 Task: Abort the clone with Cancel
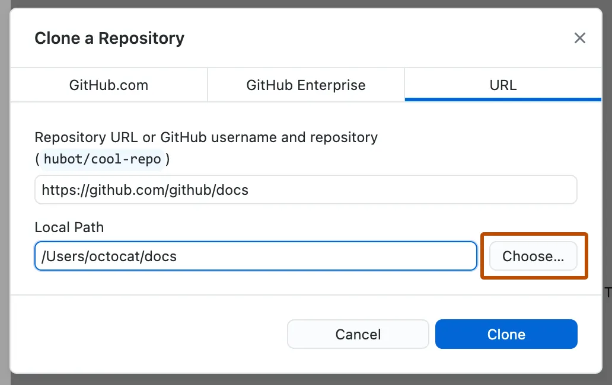tap(358, 334)
